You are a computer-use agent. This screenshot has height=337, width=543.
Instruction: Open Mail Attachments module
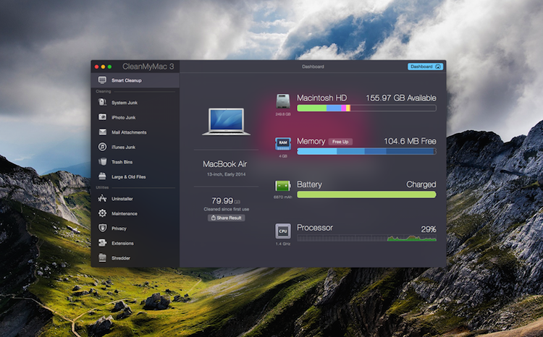coord(129,132)
